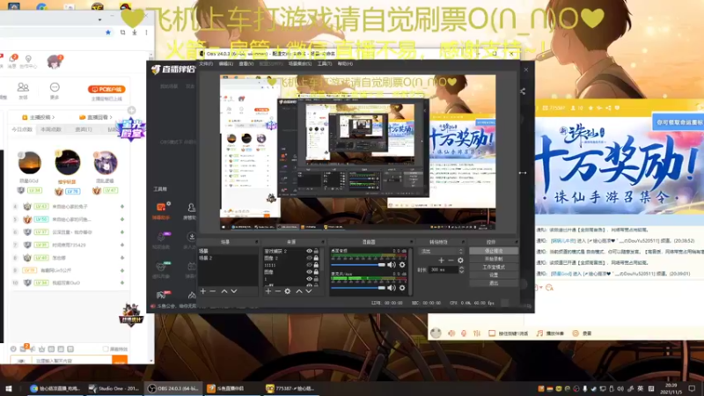Screen dimensions: 704x396
Task: Switch to 今日点数 tab
Action: coord(22,129)
